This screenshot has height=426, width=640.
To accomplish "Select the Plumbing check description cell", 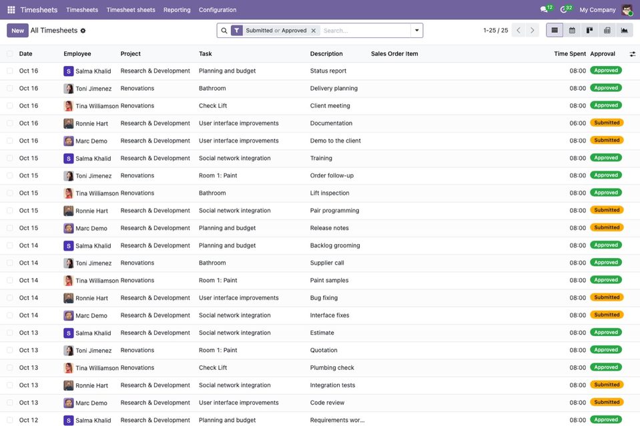I will (332, 368).
